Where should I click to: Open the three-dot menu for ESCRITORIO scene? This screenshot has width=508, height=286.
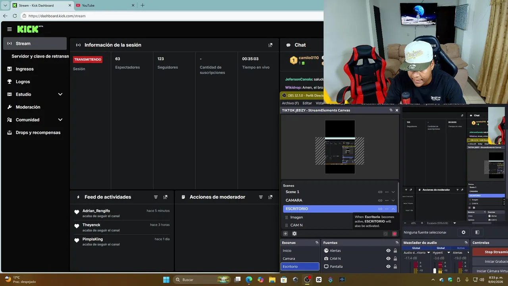(x=387, y=209)
